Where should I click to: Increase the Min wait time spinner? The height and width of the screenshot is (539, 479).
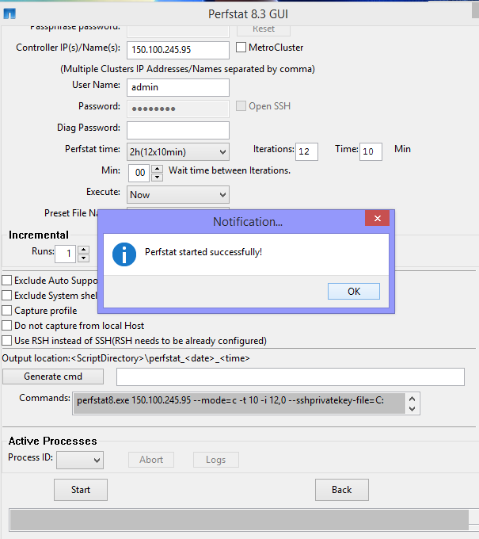click(x=157, y=168)
